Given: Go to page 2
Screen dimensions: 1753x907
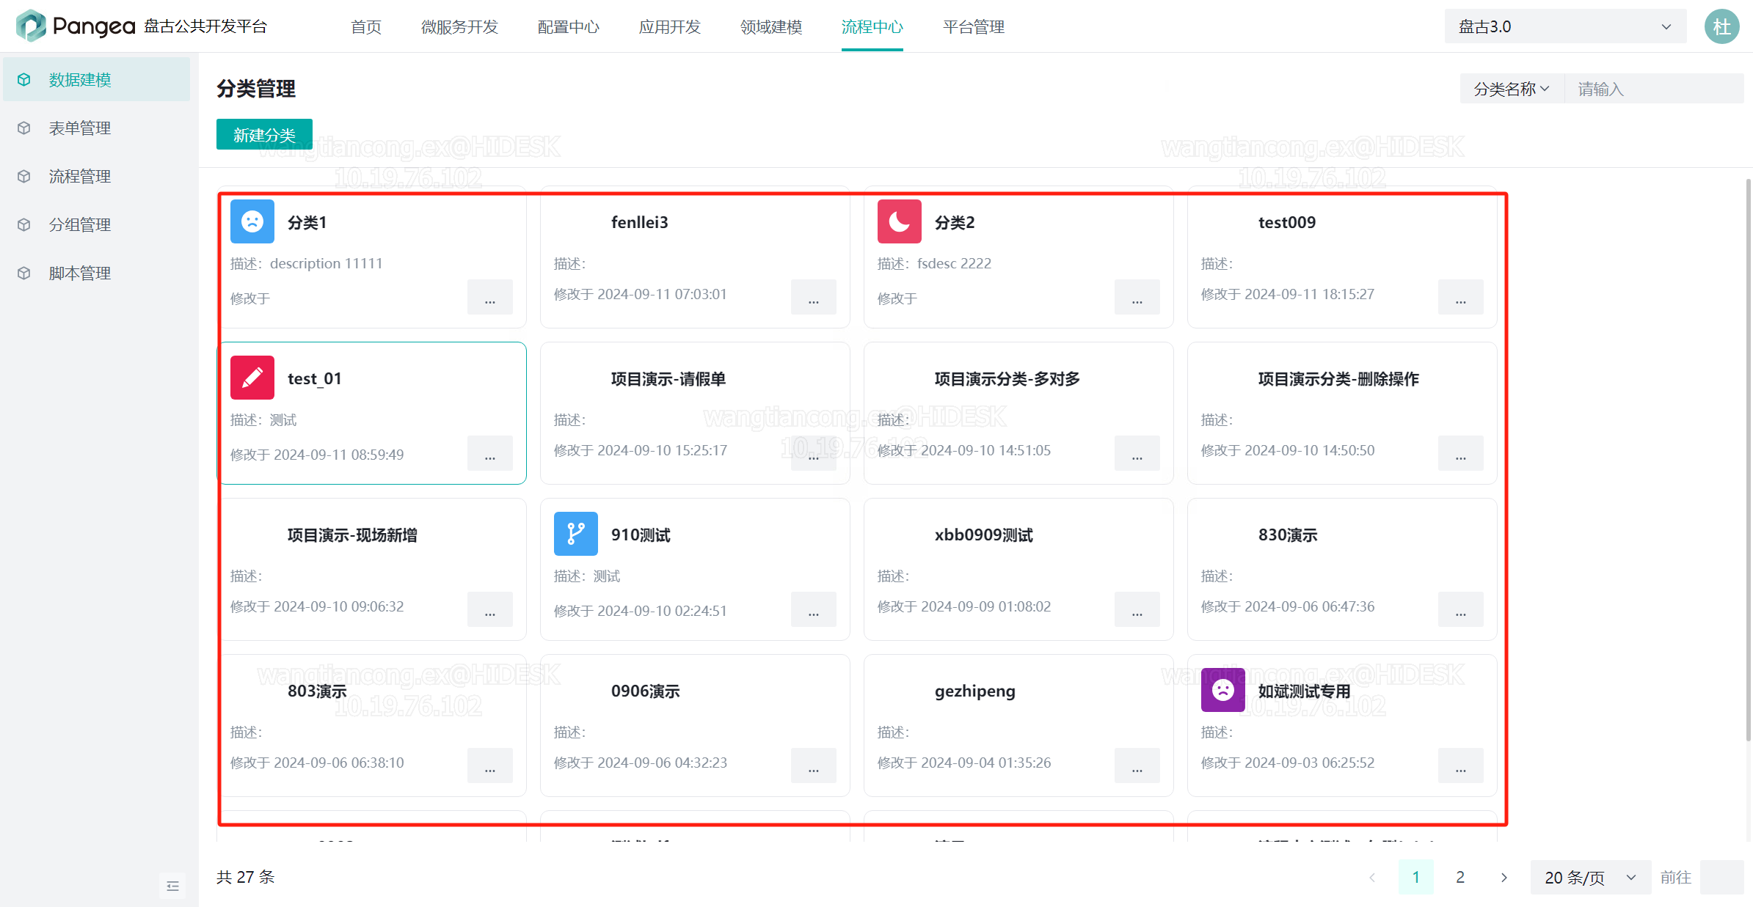Looking at the screenshot, I should point(1460,877).
